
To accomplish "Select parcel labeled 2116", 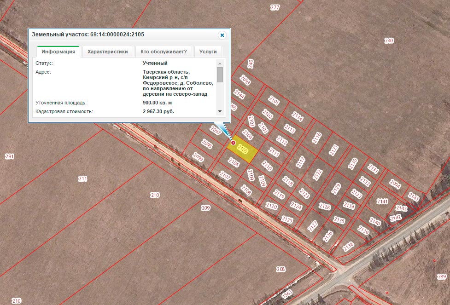I will (317, 138).
